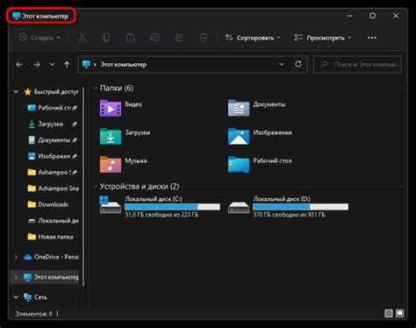This screenshot has height=328, width=416.
Task: Open the Сортировать sort dropdown
Action: pos(253,38)
